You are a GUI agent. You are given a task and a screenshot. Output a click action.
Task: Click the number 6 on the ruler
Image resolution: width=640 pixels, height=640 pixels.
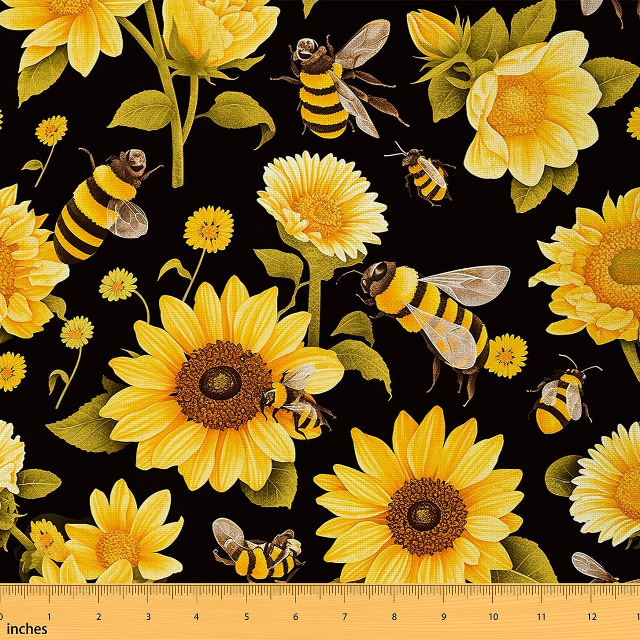point(295,617)
